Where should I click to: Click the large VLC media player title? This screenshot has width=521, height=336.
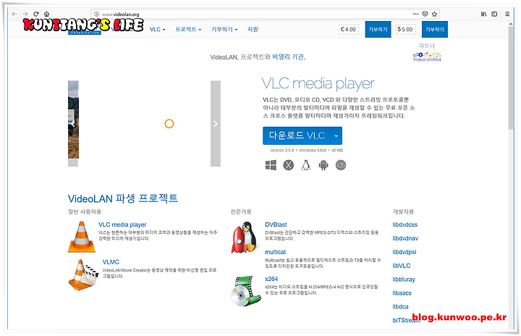coord(318,83)
